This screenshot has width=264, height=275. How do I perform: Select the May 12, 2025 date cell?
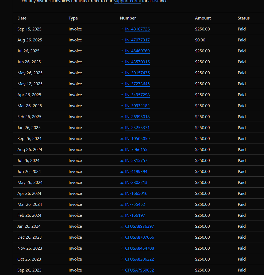30,84
